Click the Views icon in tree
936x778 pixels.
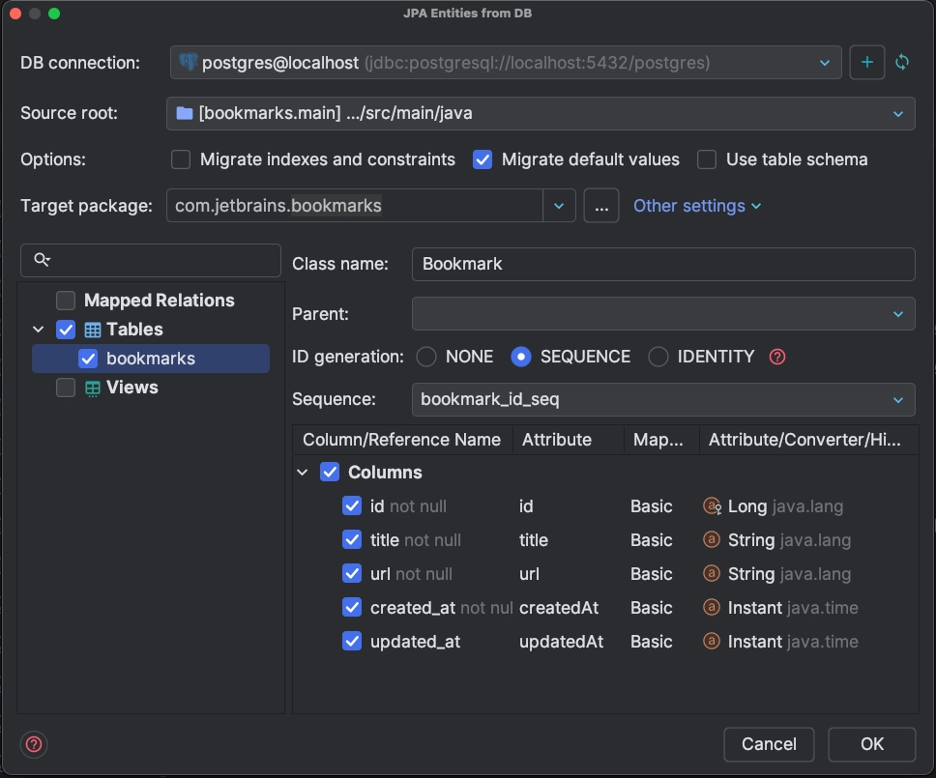[x=93, y=388]
